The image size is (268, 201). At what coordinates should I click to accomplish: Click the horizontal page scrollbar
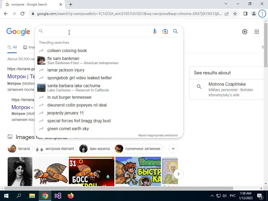[119, 188]
